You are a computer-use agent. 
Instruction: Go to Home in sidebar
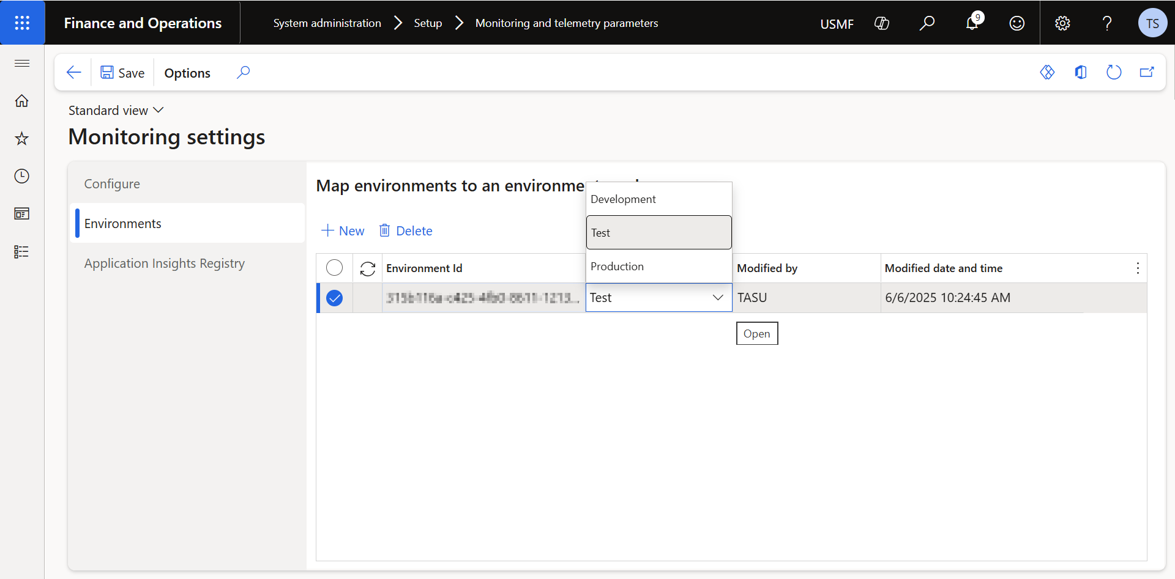[x=22, y=101]
